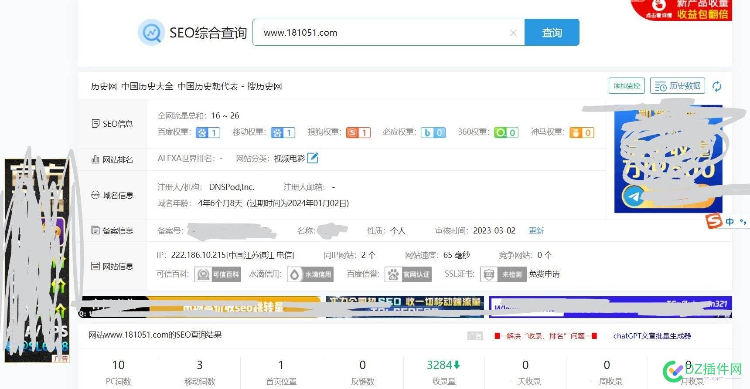Click the Sogou input method S icon

coord(714,221)
